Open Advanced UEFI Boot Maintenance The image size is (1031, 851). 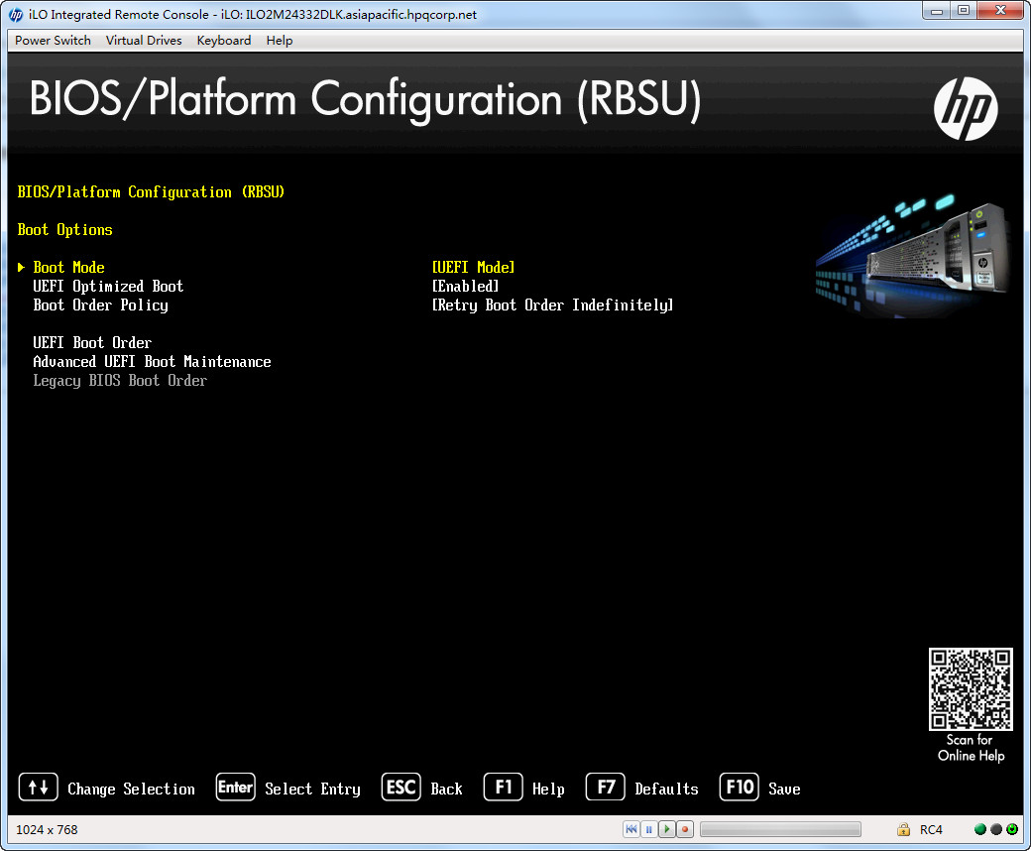click(152, 362)
